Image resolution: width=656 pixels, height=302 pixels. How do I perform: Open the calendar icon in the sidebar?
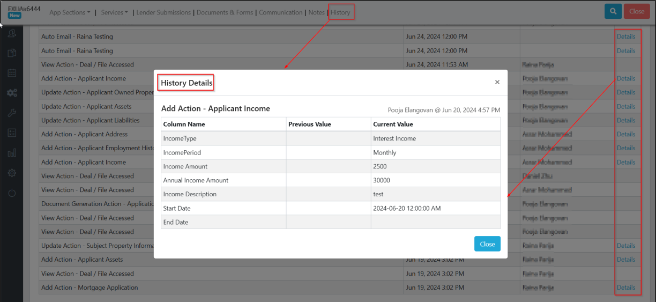pyautogui.click(x=12, y=73)
